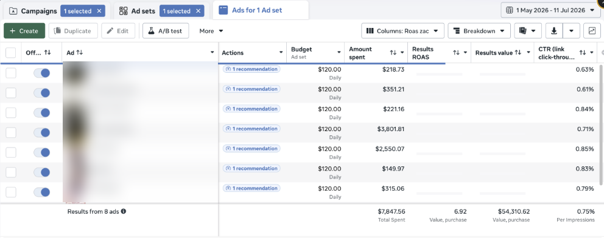Screen dimensions: 604x238
Task: Turn off the ad that spent $149.97
Action: pos(41,172)
